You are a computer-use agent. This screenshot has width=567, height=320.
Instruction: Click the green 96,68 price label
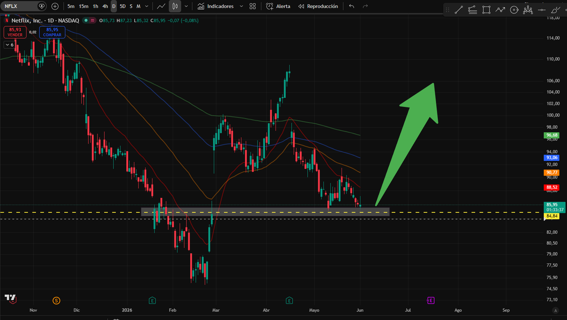coord(551,135)
